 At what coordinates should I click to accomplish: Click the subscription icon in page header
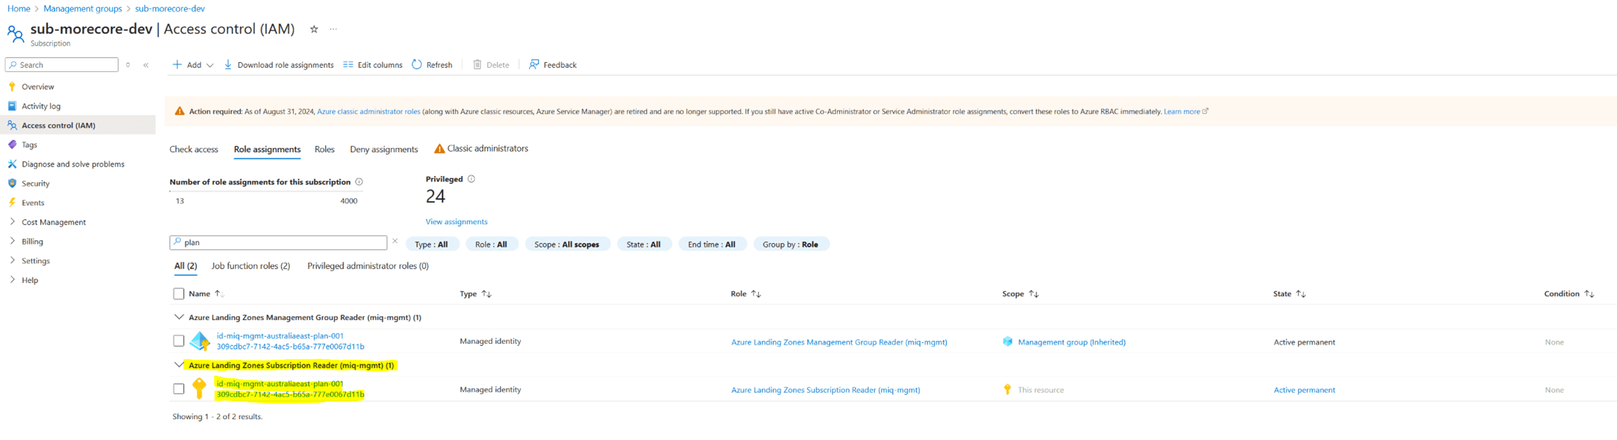tap(15, 33)
